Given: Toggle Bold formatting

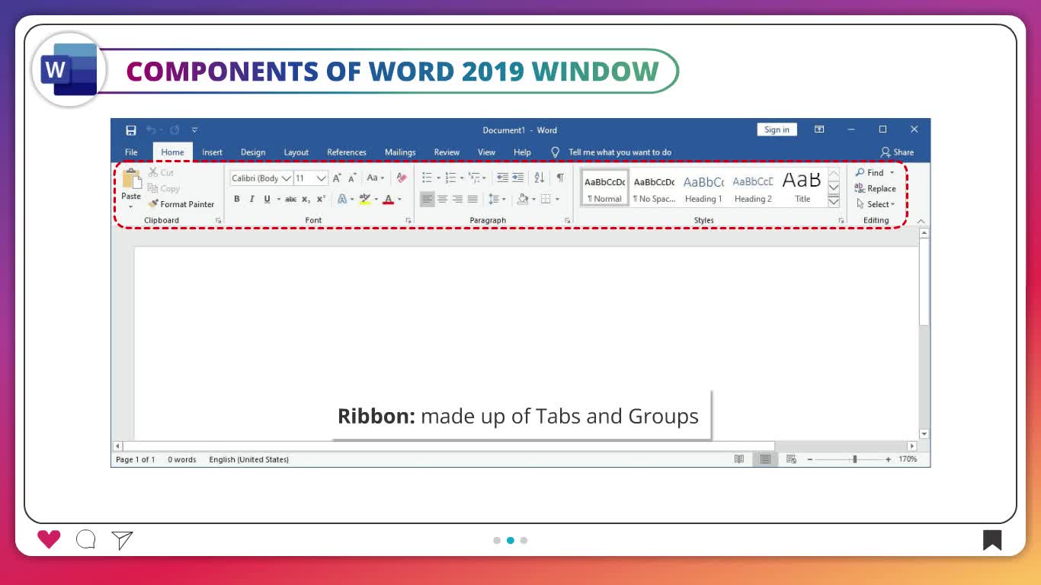Looking at the screenshot, I should pos(236,200).
